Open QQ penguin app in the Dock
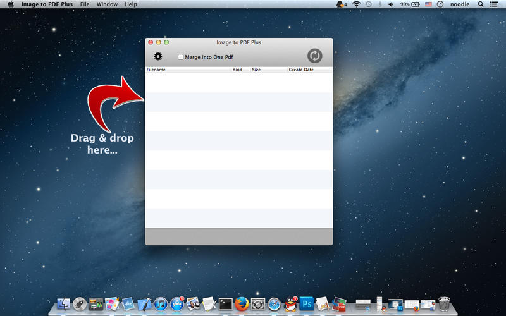 click(291, 304)
